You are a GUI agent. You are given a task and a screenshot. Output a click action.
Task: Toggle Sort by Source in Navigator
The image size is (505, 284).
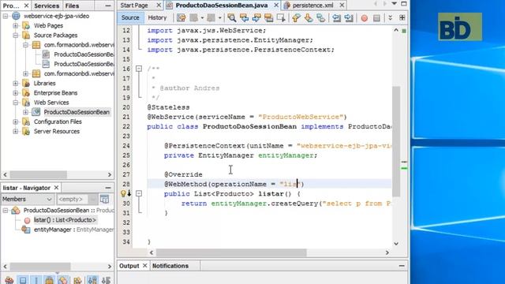click(x=106, y=280)
